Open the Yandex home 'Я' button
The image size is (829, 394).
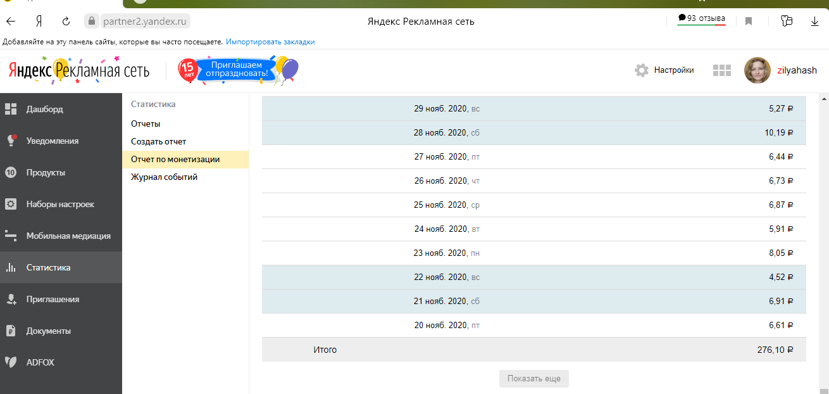pos(39,22)
